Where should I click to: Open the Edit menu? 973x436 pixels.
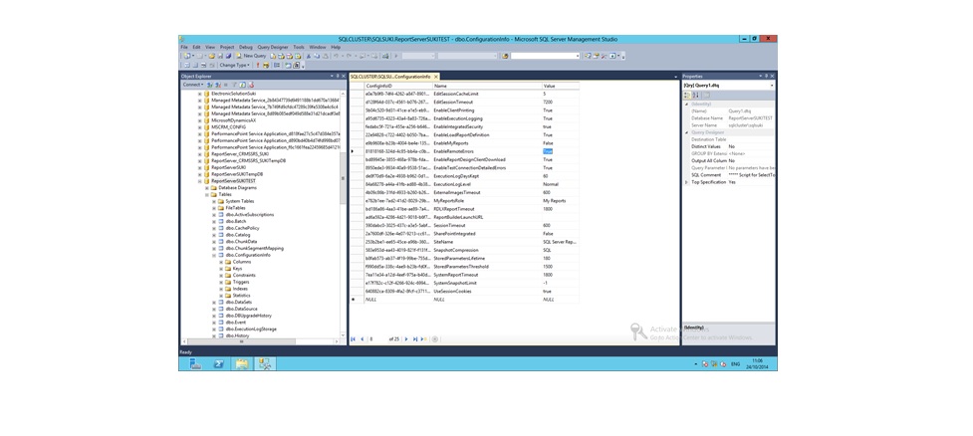[x=196, y=47]
